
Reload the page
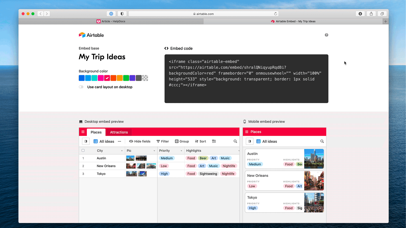pyautogui.click(x=275, y=14)
